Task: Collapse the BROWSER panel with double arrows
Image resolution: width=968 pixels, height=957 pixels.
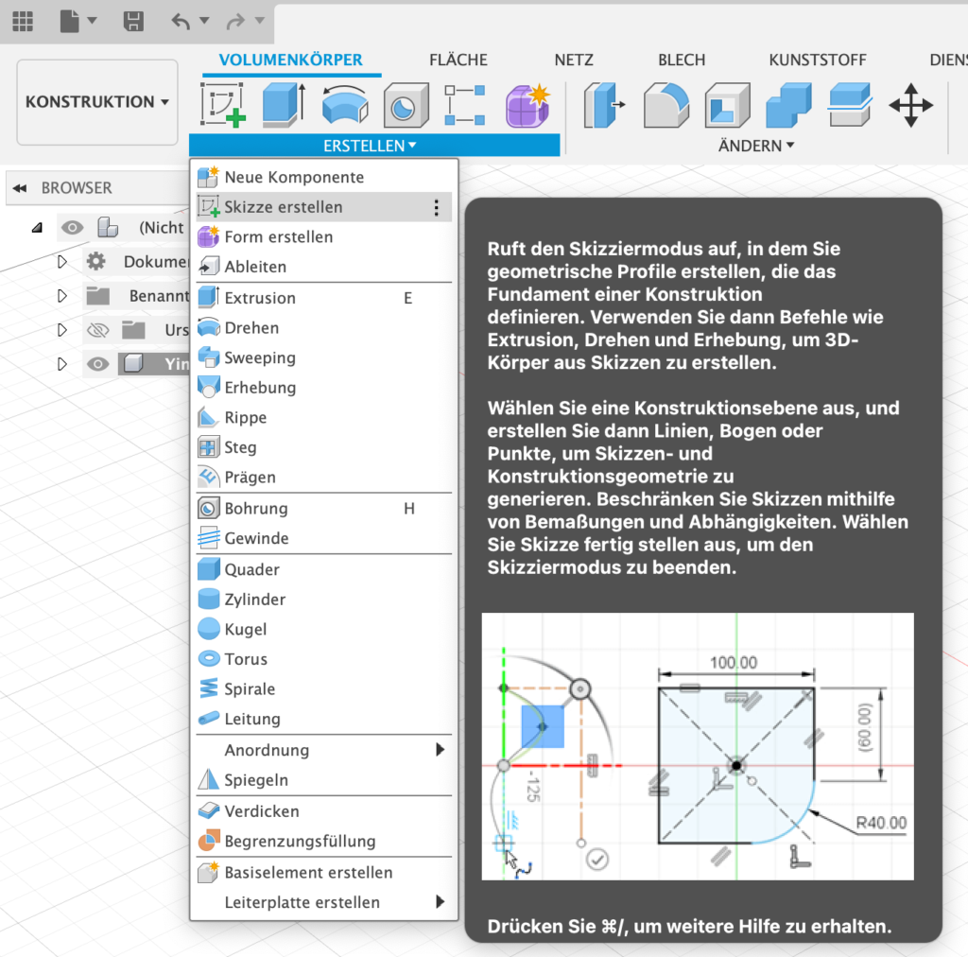Action: click(19, 188)
